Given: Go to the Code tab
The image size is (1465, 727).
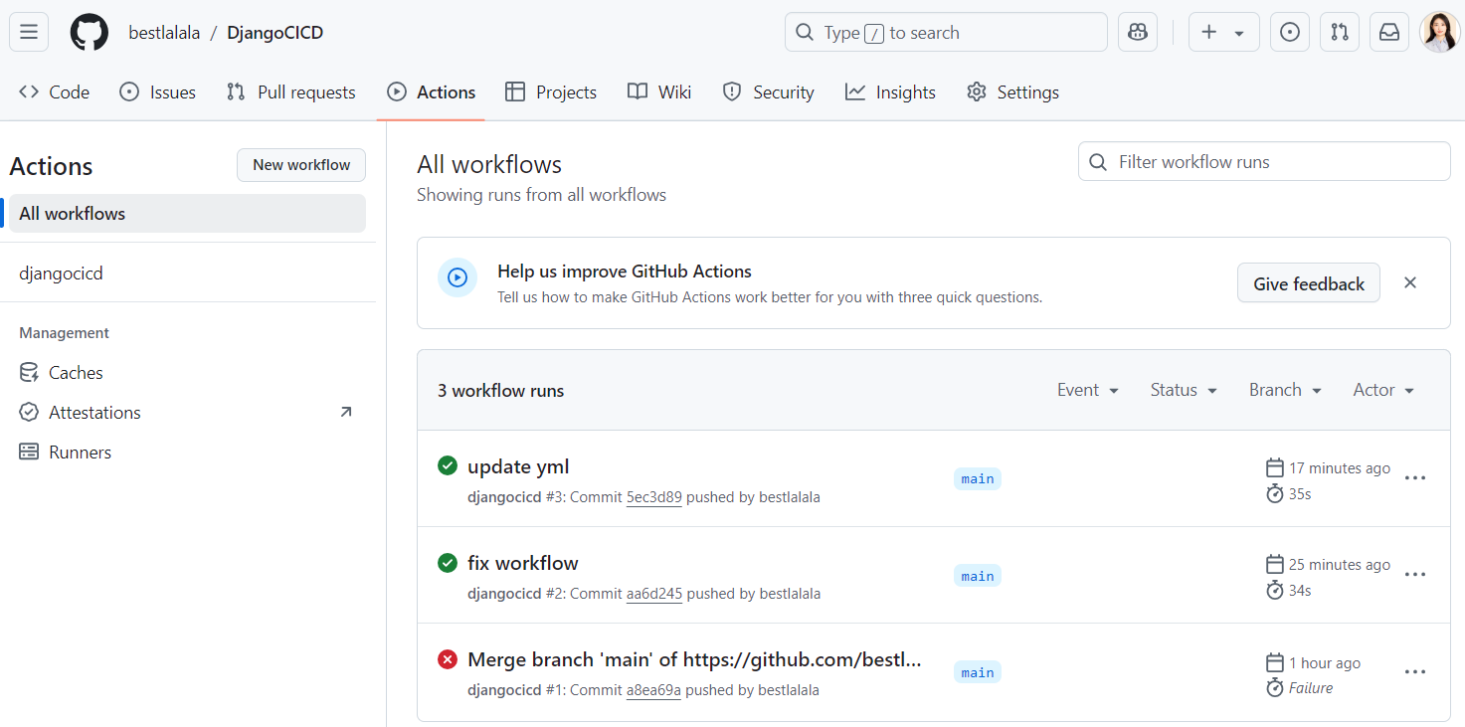Looking at the screenshot, I should (55, 92).
